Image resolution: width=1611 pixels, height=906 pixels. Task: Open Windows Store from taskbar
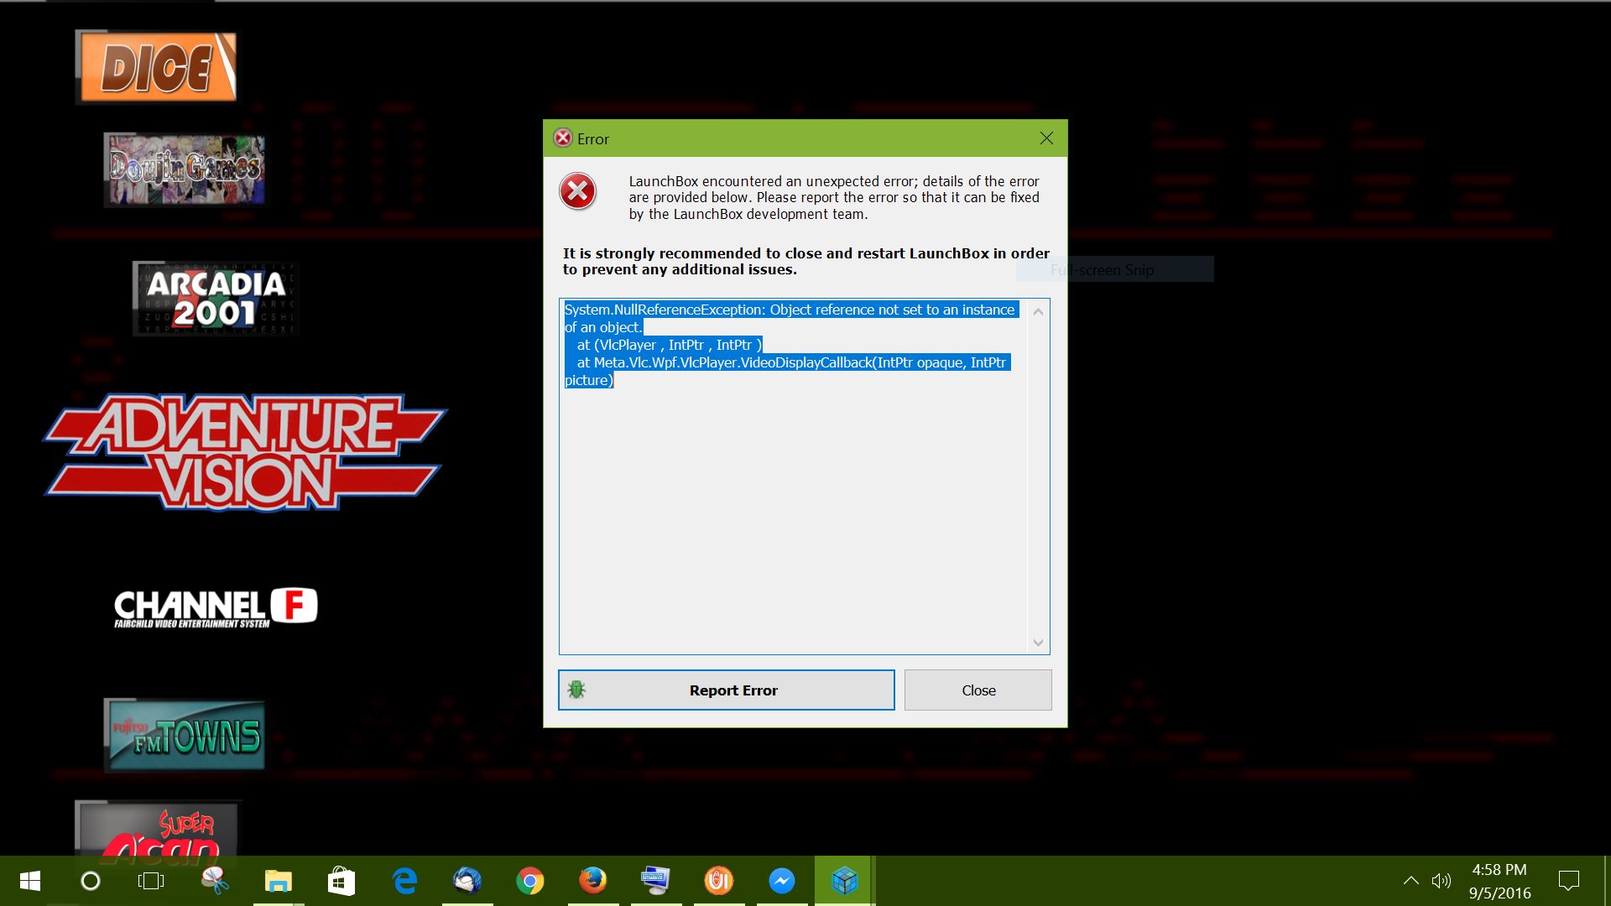(x=341, y=881)
